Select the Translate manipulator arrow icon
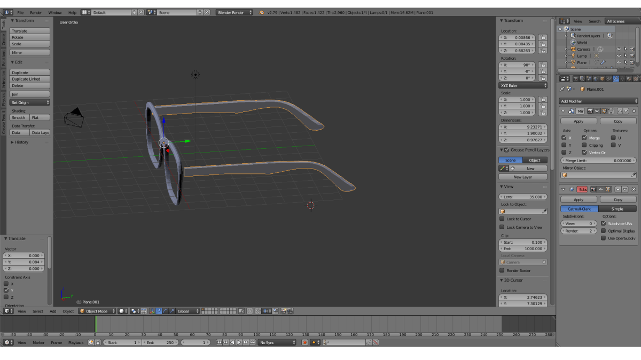The height and width of the screenshot is (360, 641). click(x=158, y=311)
